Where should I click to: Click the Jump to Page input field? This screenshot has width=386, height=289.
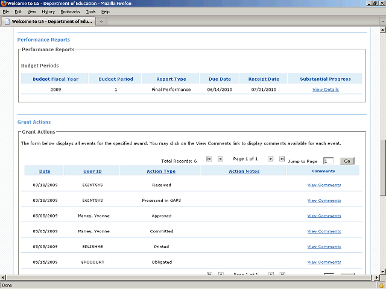[x=328, y=161]
